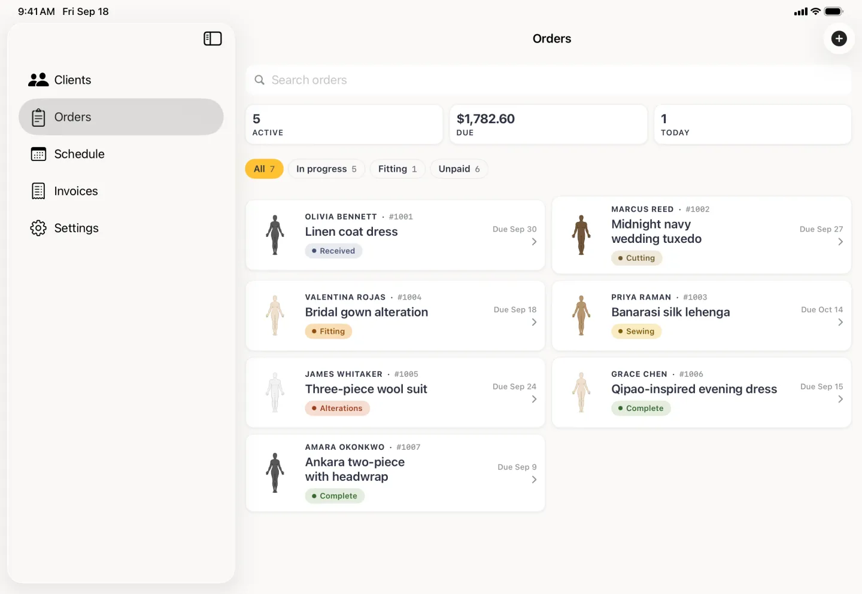This screenshot has height=594, width=862.
Task: Click the Bridal gown alteration title
Action: (x=366, y=312)
